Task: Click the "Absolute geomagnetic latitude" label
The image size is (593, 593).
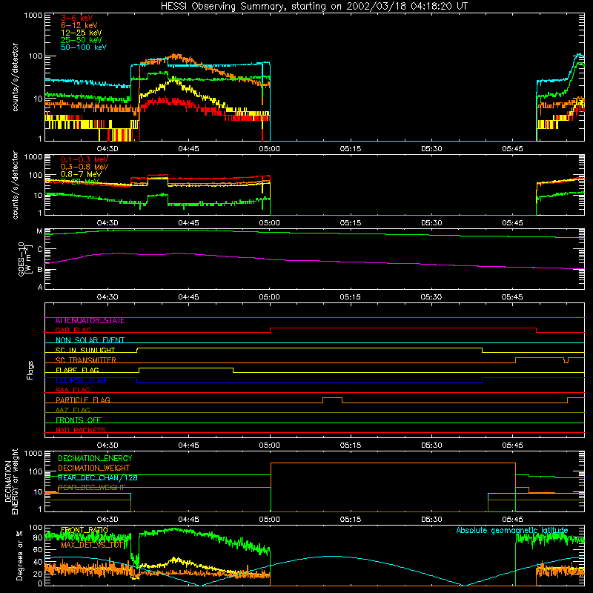Action: (512, 531)
